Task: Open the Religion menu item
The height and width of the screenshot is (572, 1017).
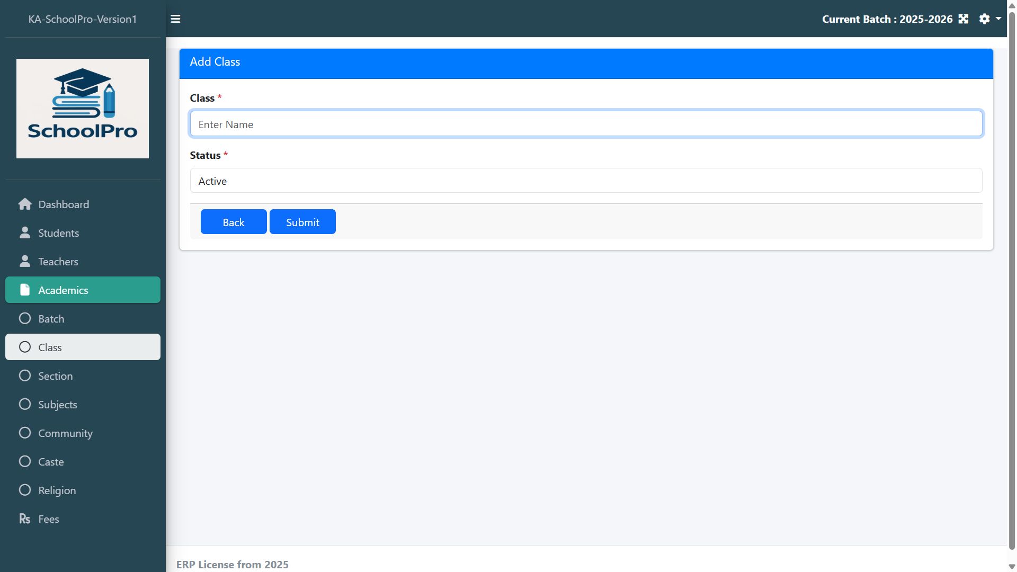Action: point(57,490)
